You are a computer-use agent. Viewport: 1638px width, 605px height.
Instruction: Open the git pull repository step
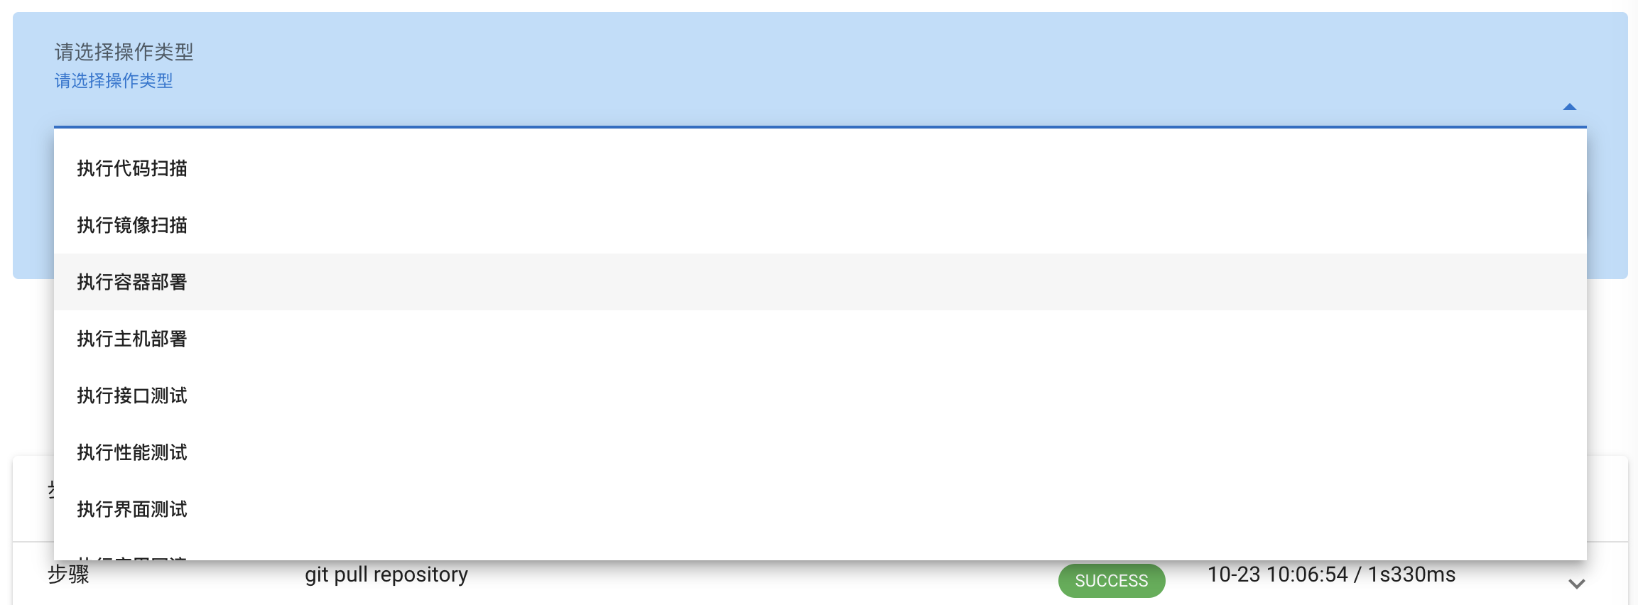click(x=386, y=575)
